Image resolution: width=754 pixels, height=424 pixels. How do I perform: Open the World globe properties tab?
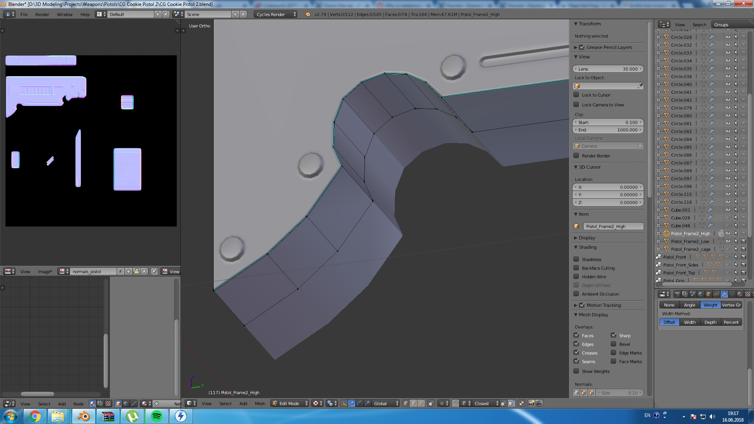pyautogui.click(x=701, y=294)
